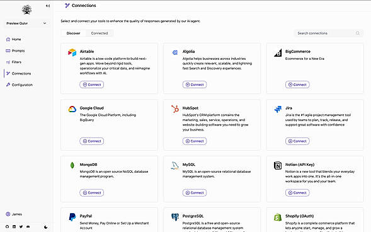Viewport: 371px width, 232px height.
Task: Click the "MongoDB" card title
Action: [88, 165]
